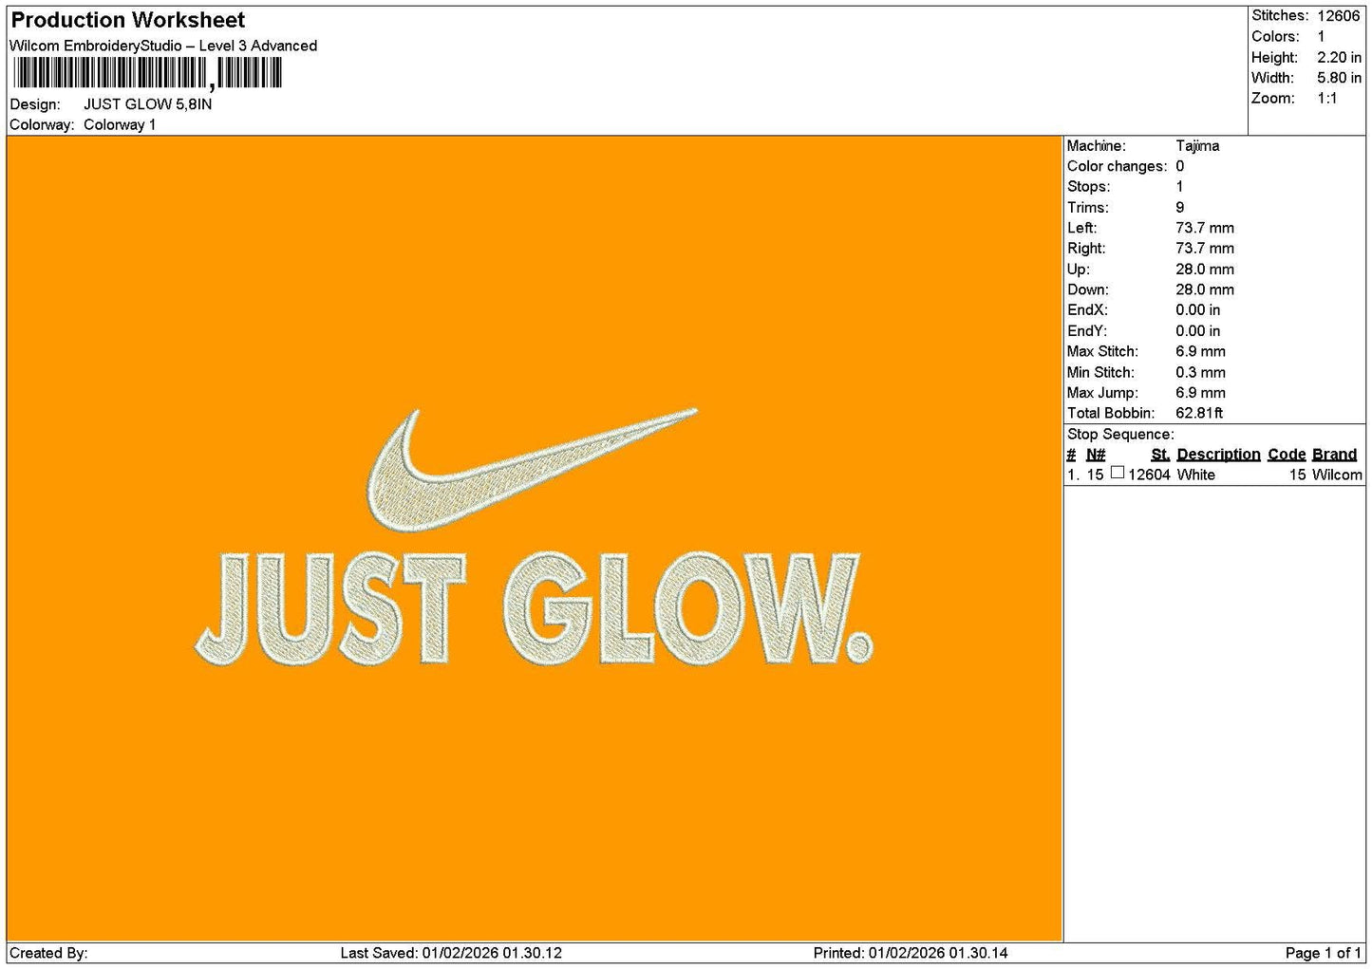Select the Max Jump: label
The width and height of the screenshot is (1372, 969).
click(x=1102, y=393)
